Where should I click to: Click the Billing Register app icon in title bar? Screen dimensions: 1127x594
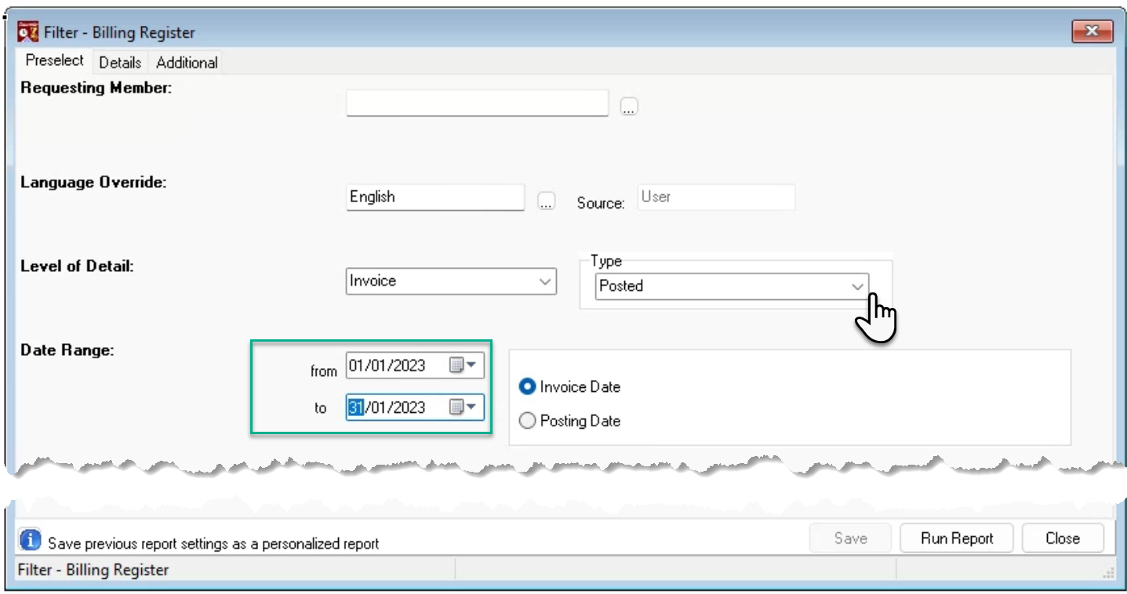(28, 32)
